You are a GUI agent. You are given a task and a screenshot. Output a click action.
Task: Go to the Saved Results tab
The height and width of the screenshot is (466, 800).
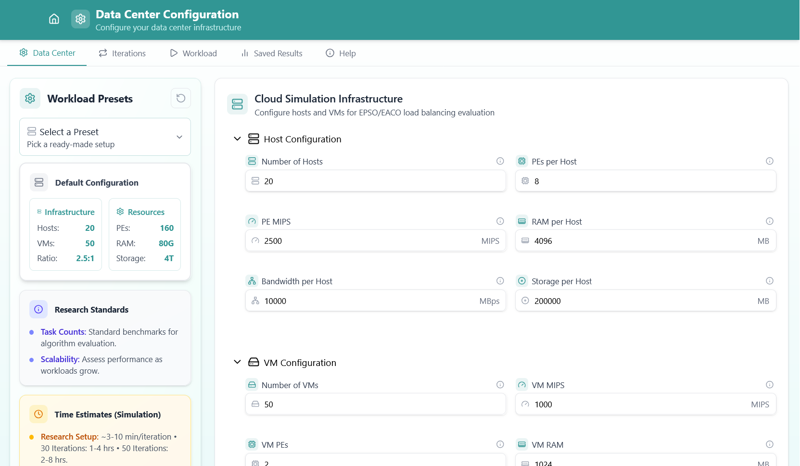(x=272, y=53)
